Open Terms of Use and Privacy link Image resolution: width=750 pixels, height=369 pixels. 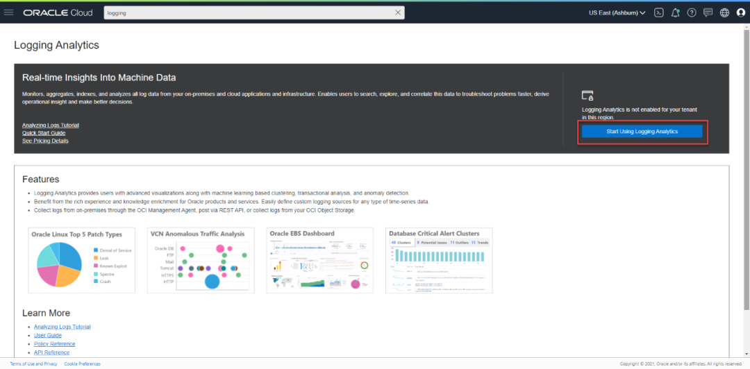pyautogui.click(x=33, y=364)
